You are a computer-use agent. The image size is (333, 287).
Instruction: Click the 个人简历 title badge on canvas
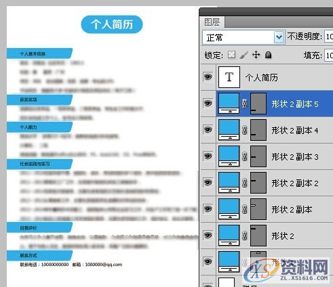(112, 24)
